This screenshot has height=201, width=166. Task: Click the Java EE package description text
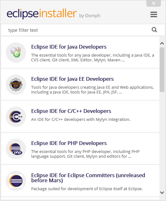click(x=92, y=90)
